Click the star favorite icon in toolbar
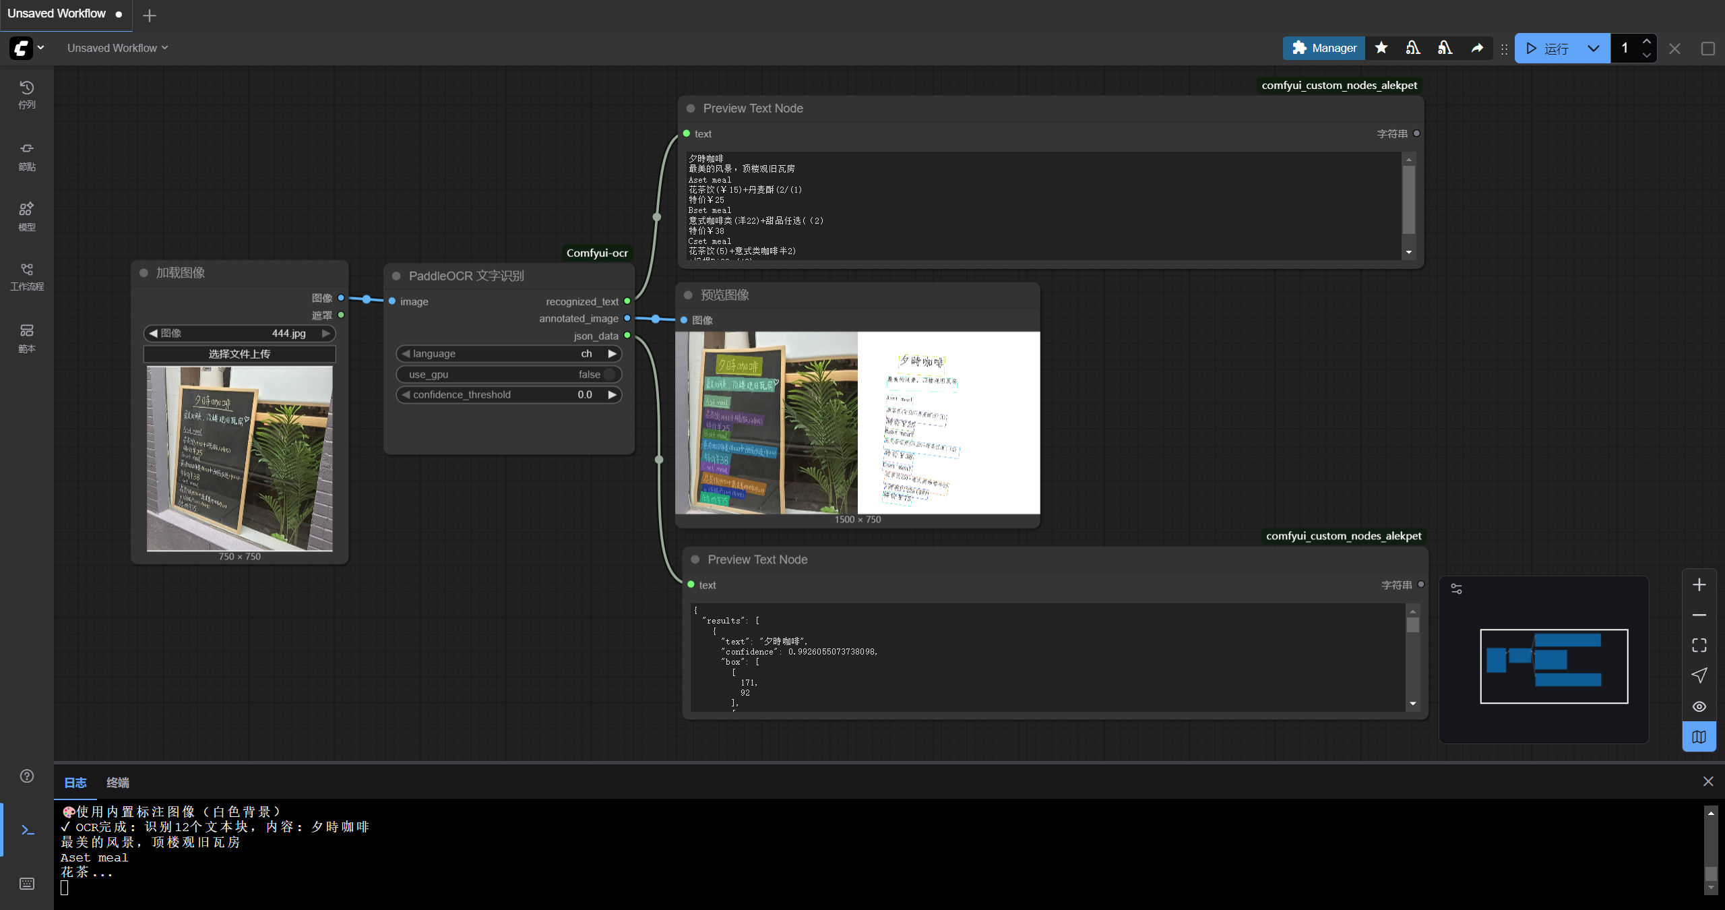 1381,48
